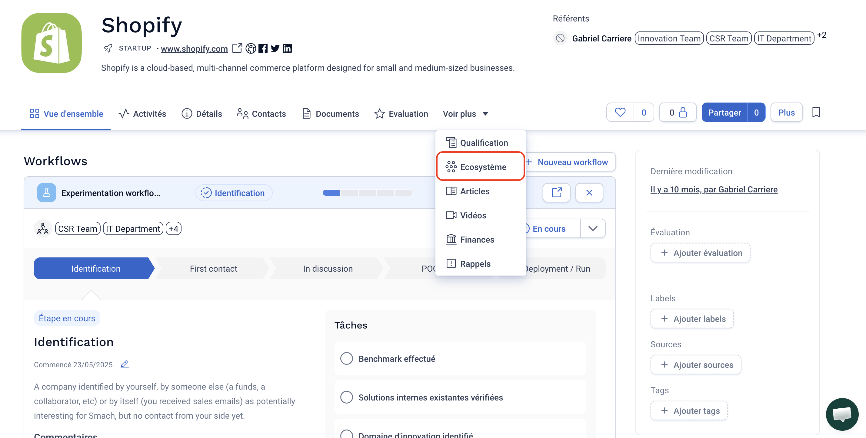Viewport: 866px width, 438px height.
Task: Open the Documents tab
Action: [x=331, y=114]
